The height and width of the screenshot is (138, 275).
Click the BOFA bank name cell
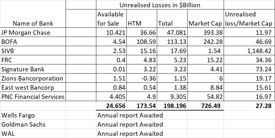point(9,42)
